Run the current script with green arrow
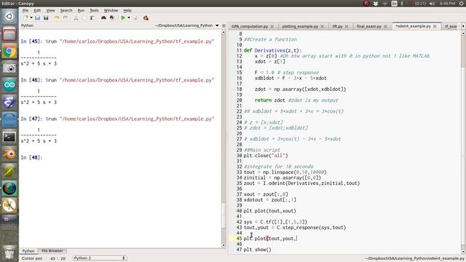466x262 pixels. [123, 18]
